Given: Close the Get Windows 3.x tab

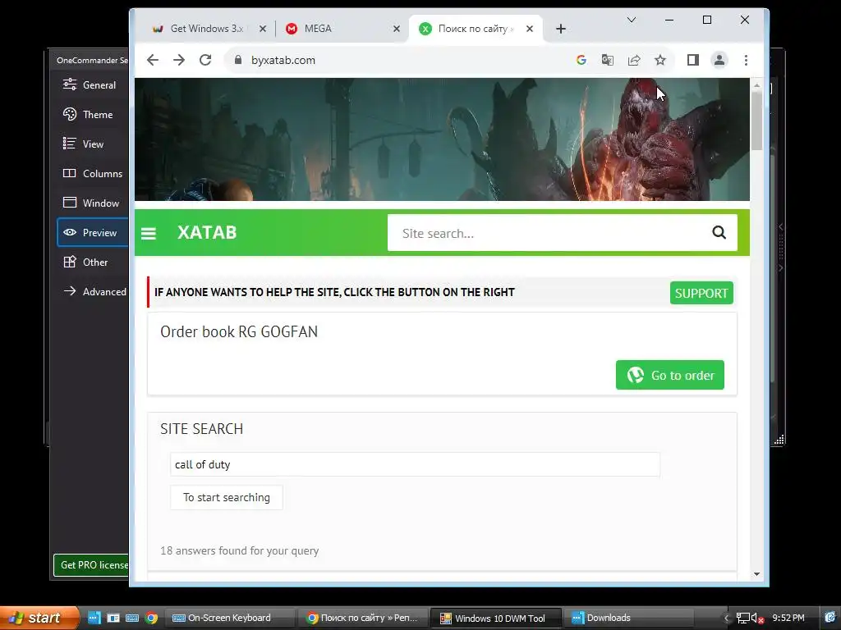Looking at the screenshot, I should [x=263, y=29].
